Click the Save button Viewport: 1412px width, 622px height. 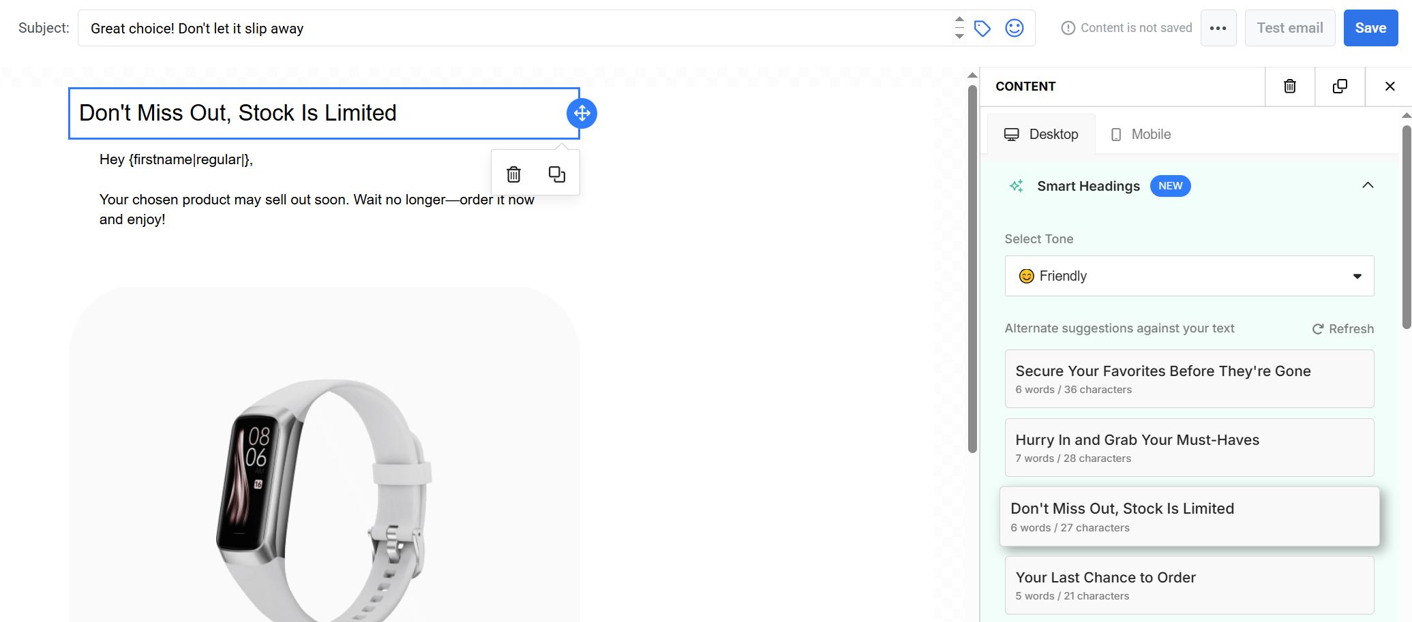(1370, 28)
